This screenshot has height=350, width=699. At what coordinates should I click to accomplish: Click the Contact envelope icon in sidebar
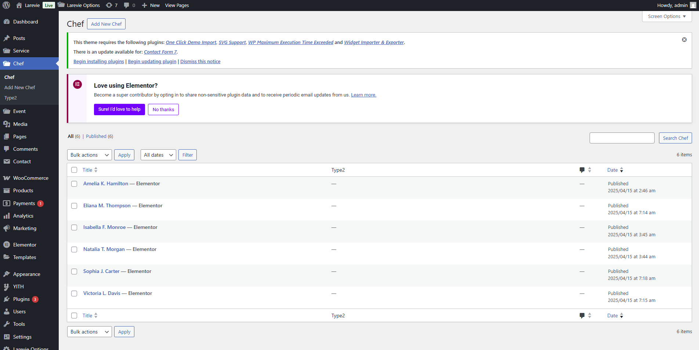[x=7, y=161]
